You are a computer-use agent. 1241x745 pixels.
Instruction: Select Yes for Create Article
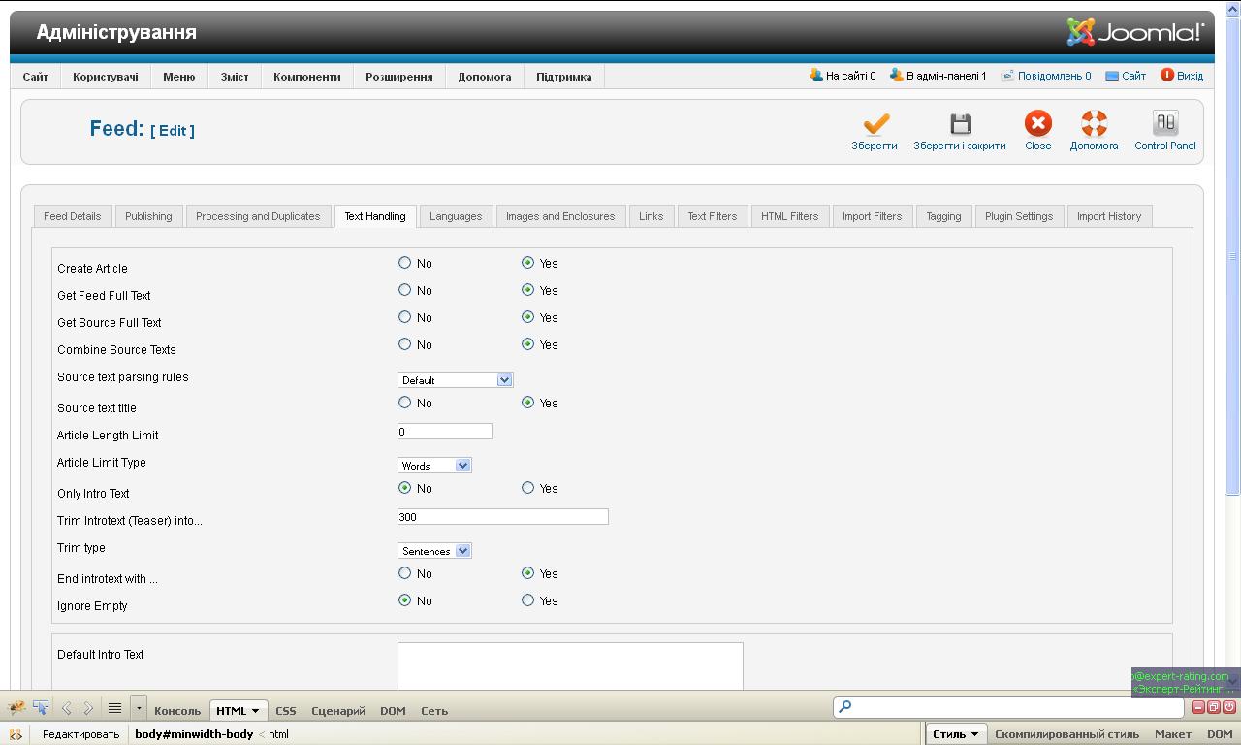(527, 262)
